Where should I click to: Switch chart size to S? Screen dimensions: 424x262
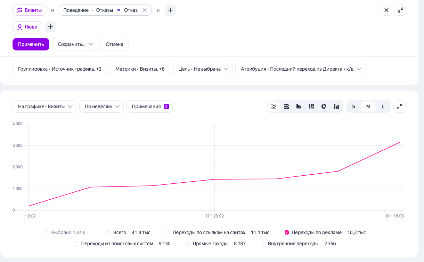[354, 106]
